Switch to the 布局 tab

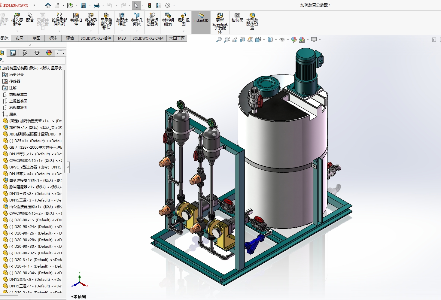[x=20, y=38]
